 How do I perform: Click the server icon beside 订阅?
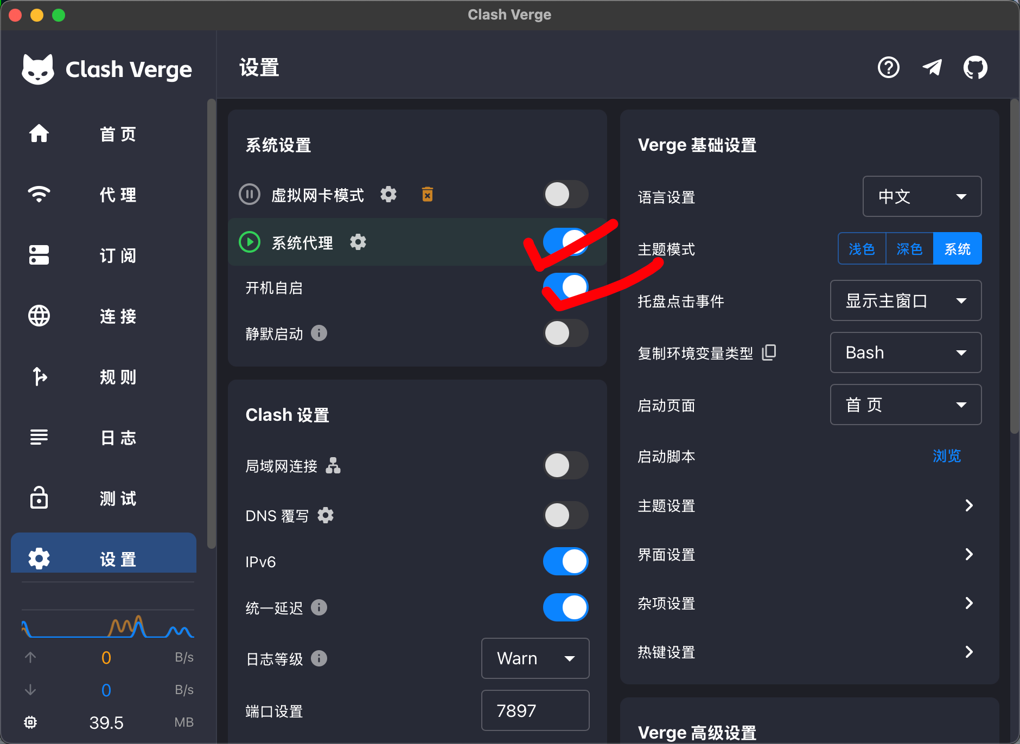point(39,255)
